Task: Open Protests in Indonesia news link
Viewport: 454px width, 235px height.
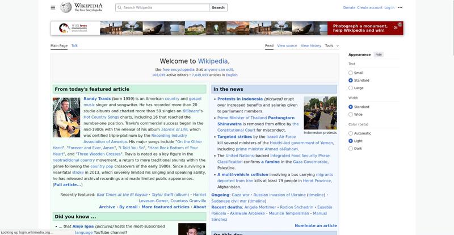Action: tap(240, 99)
